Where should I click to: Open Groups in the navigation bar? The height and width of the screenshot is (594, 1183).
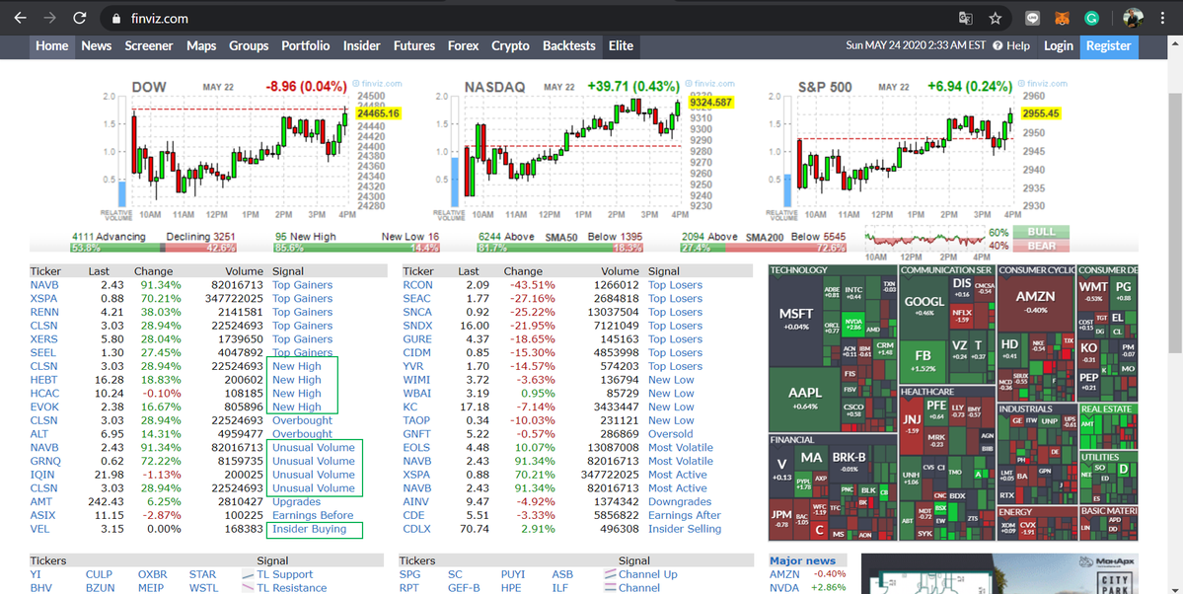coord(249,46)
